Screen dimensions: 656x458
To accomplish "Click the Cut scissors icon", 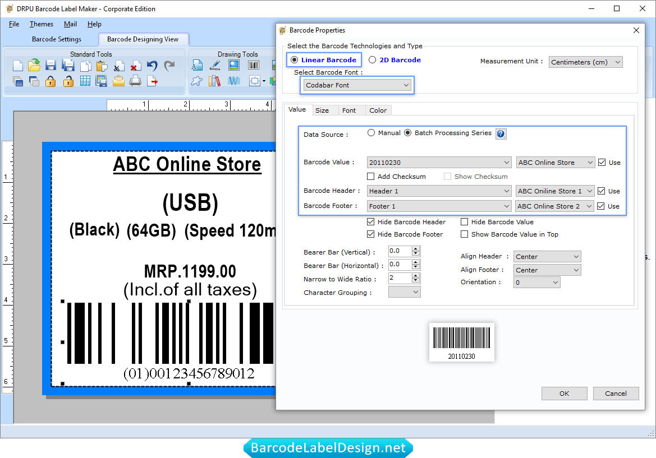I will point(118,66).
